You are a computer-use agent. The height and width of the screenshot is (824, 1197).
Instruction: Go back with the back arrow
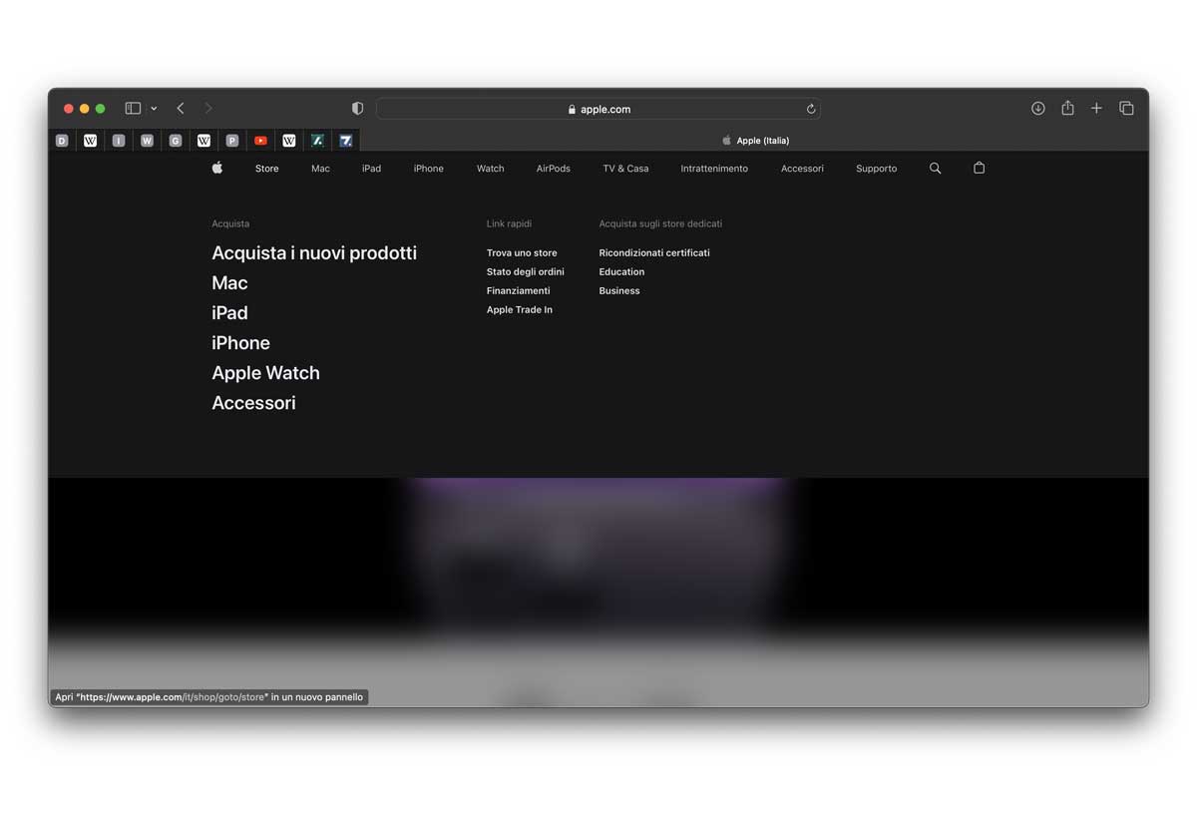[181, 108]
